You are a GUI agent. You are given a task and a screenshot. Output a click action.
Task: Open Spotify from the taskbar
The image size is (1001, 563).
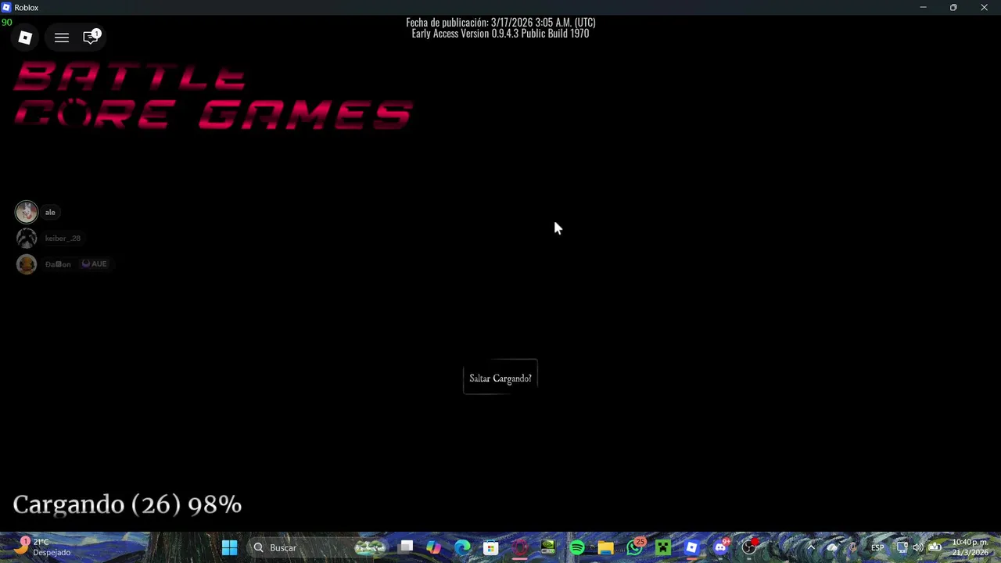577,547
